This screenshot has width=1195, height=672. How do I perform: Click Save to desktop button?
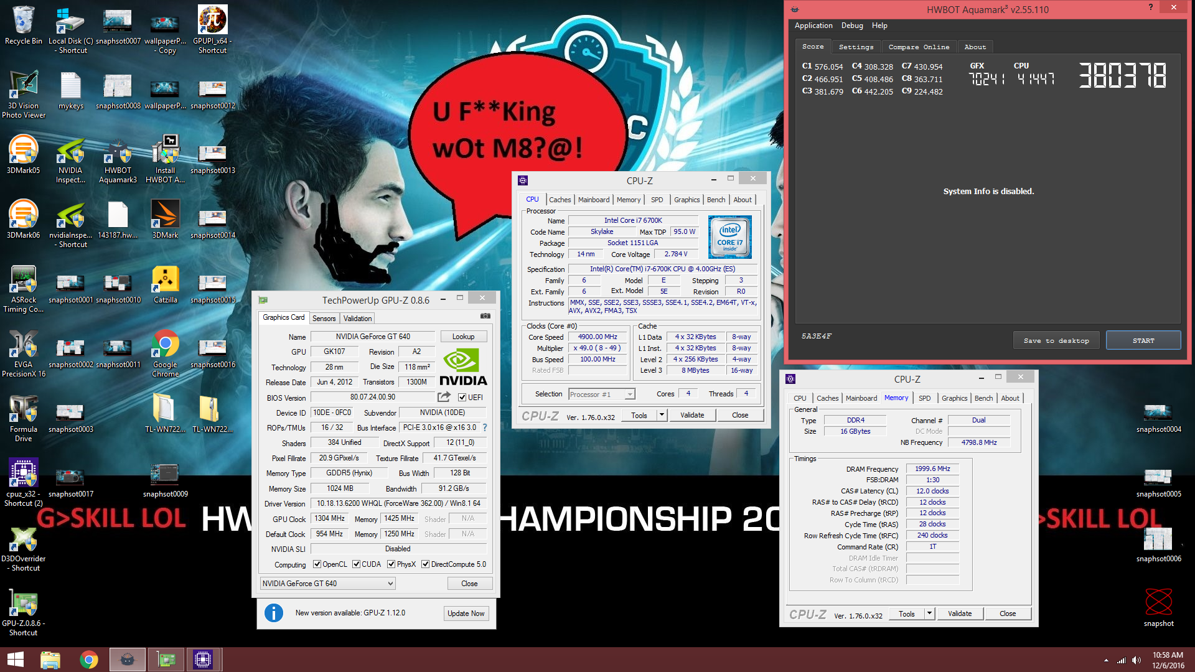pyautogui.click(x=1056, y=340)
